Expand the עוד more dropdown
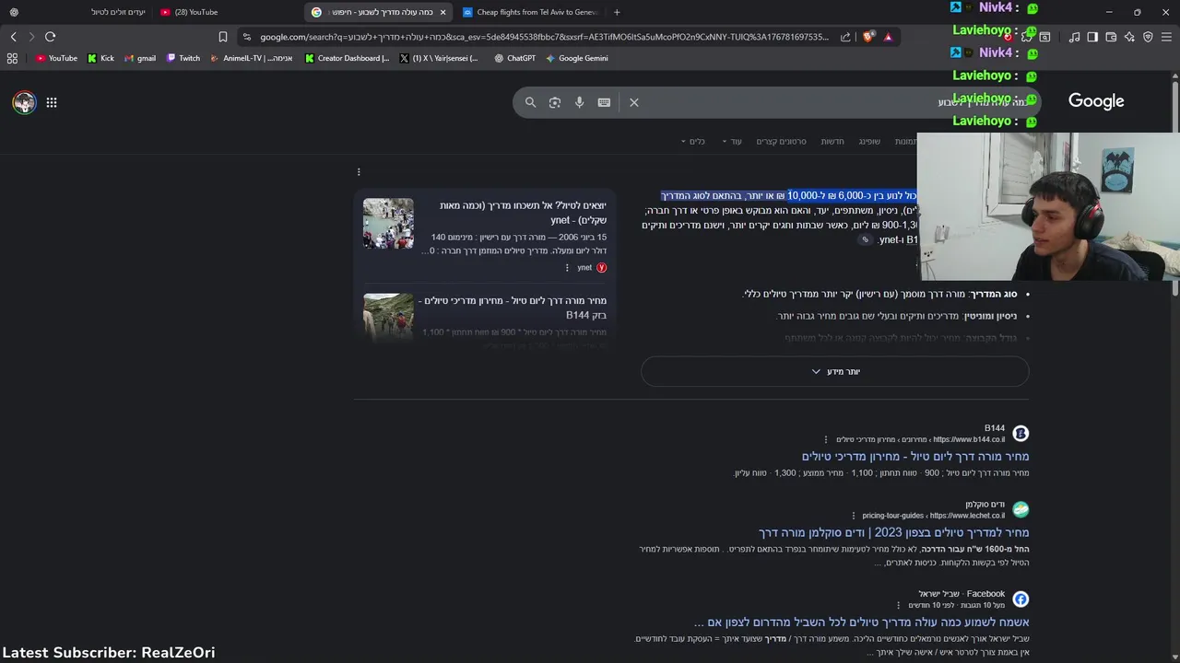The image size is (1180, 663). [x=731, y=141]
